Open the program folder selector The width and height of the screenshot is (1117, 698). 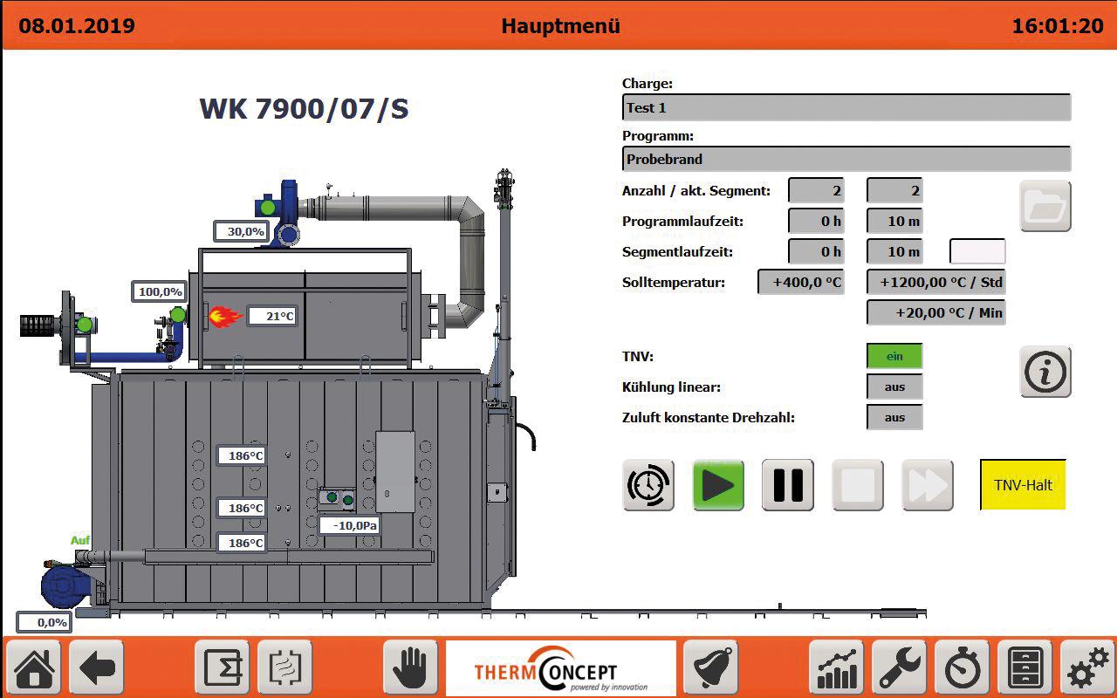1045,207
